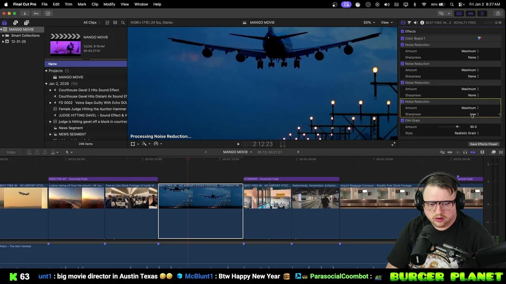Show the Libraries sidebar clapper icon

pos(4,22)
